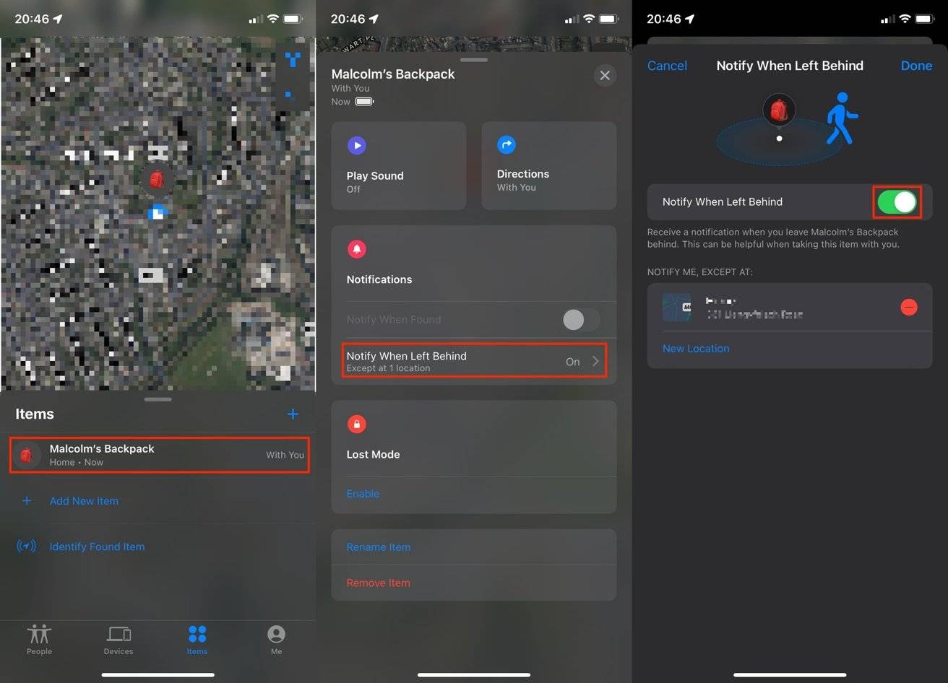Tap Wi-Fi icon in right screen status bar

(x=905, y=19)
